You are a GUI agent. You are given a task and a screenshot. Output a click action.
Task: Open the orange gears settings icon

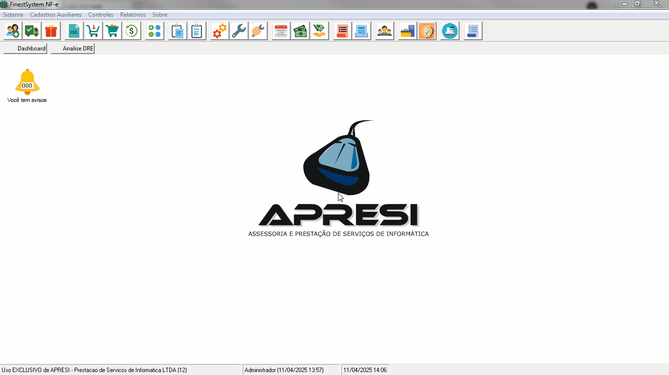219,31
